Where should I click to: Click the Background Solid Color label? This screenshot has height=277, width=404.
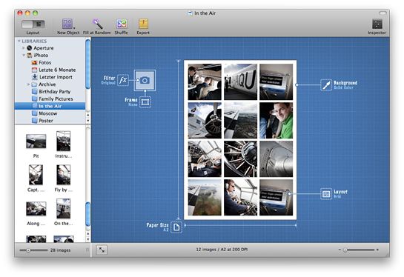click(x=345, y=85)
